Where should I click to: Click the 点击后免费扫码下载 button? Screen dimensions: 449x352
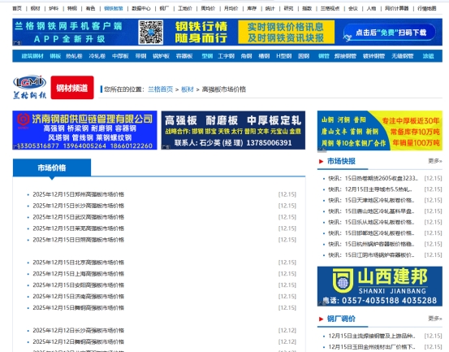pos(390,33)
